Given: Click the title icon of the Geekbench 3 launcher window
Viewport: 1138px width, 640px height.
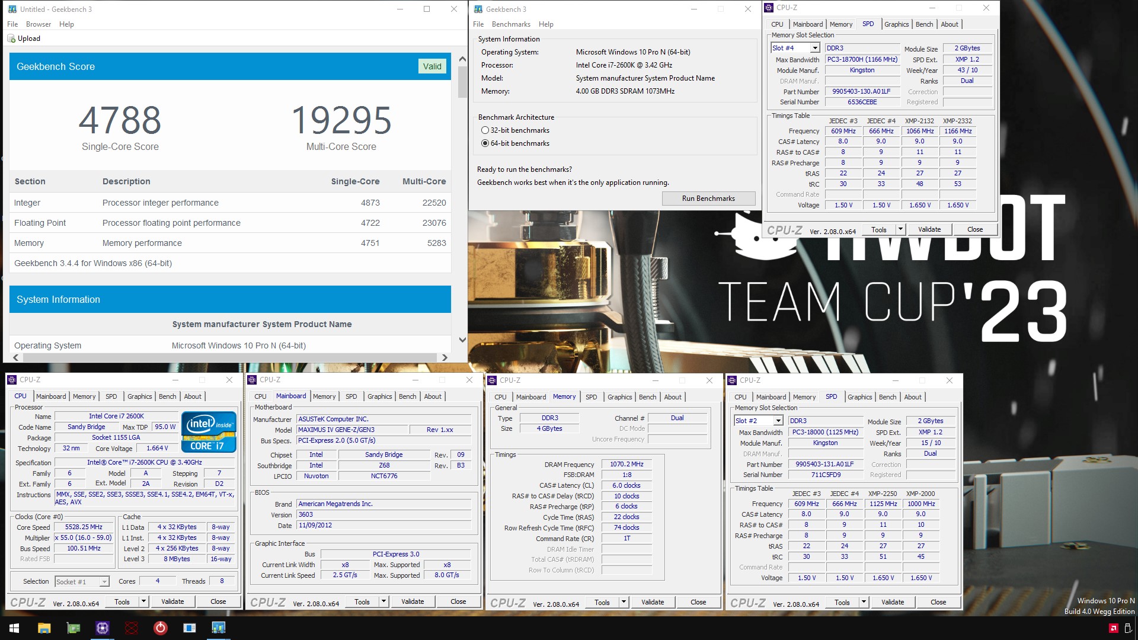Looking at the screenshot, I should tap(479, 9).
